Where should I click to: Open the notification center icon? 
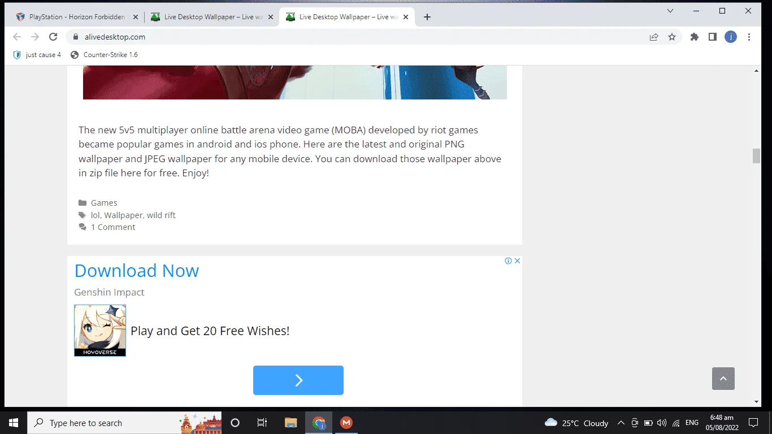(753, 423)
